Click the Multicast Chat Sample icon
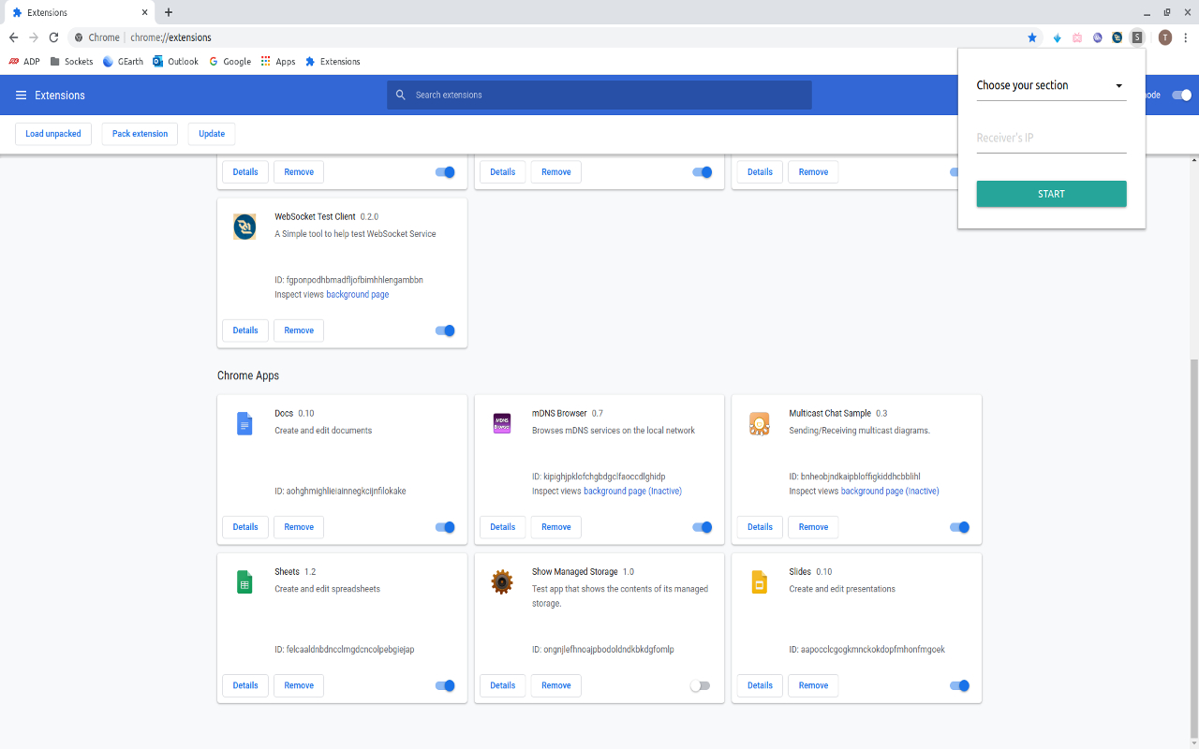 pyautogui.click(x=759, y=423)
